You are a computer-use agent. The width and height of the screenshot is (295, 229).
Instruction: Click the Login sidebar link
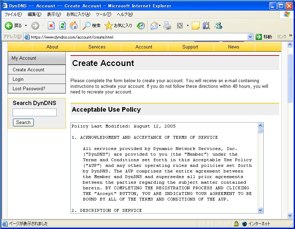pos(37,79)
